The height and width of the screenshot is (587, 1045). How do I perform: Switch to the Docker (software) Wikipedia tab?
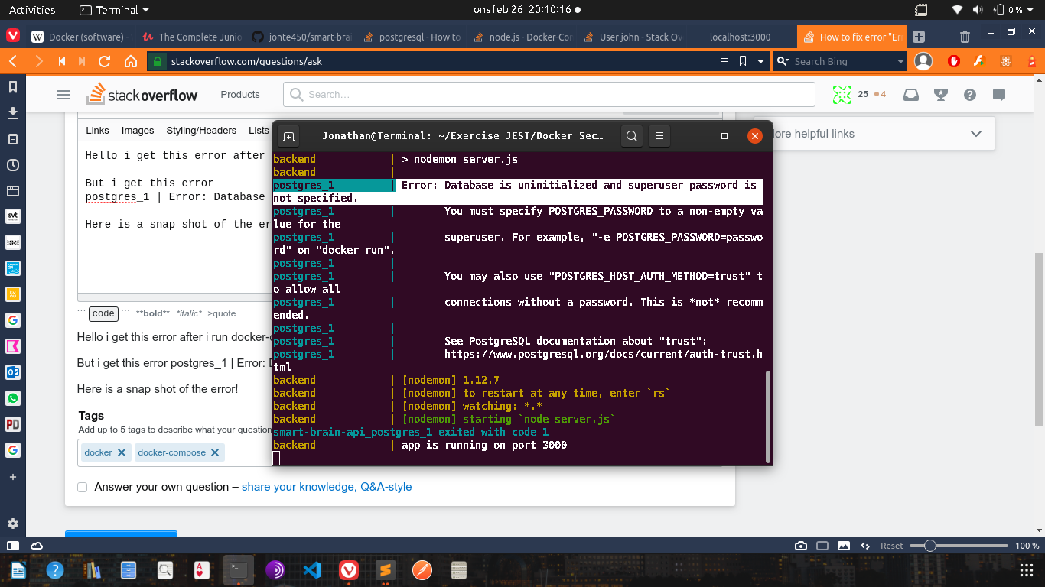80,37
